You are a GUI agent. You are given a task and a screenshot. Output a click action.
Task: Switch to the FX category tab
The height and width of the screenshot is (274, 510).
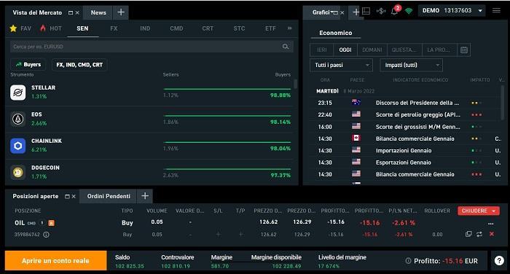click(x=114, y=28)
